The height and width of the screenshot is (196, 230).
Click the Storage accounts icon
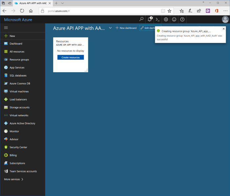6,107
